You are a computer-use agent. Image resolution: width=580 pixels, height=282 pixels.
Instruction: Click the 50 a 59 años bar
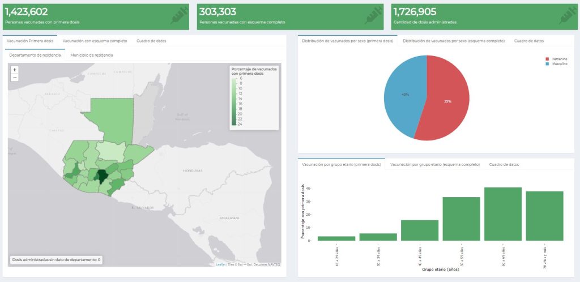click(461, 219)
